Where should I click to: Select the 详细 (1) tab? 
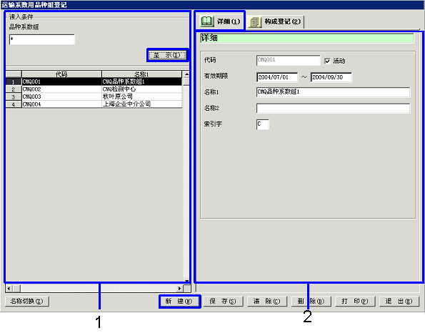click(221, 21)
